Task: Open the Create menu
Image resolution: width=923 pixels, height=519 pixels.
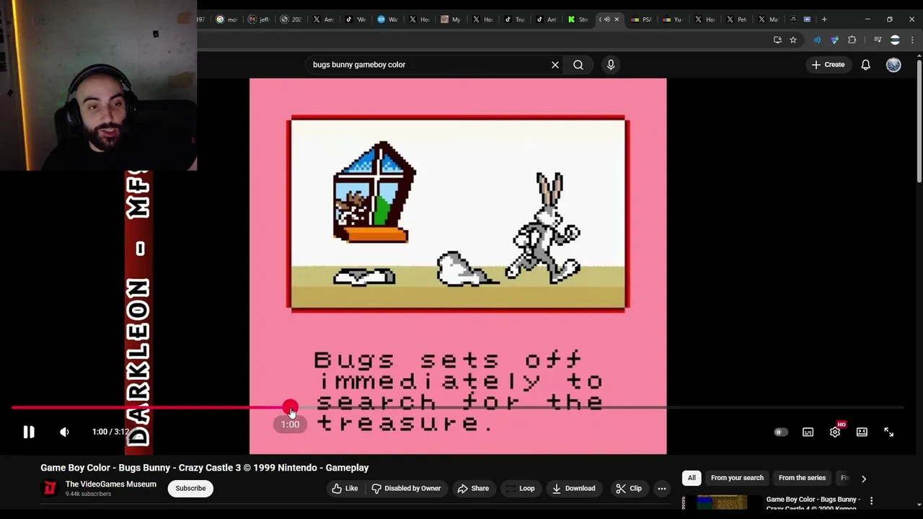Action: [x=828, y=65]
